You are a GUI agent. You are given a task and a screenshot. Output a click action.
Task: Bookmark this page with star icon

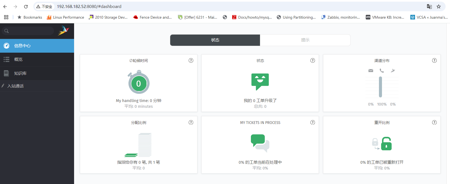[x=439, y=7]
